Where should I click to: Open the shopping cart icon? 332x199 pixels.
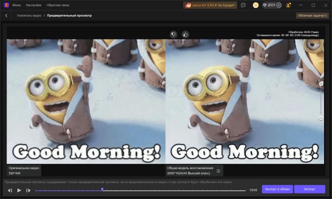[x=256, y=5]
